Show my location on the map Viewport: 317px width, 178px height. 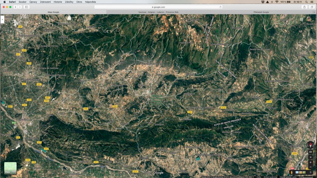(x=311, y=157)
